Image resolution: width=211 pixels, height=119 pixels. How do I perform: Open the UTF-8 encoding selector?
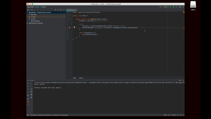click(174, 115)
